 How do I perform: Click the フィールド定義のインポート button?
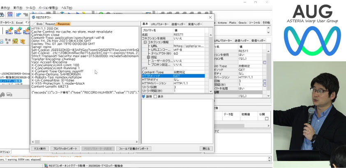134,149
